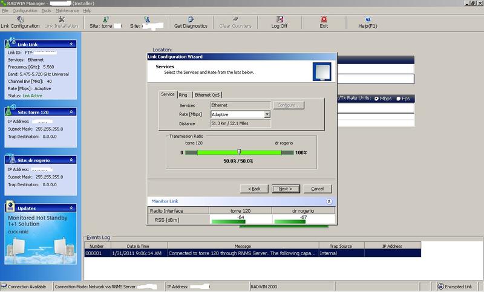Click the Link Active status text

click(x=33, y=96)
